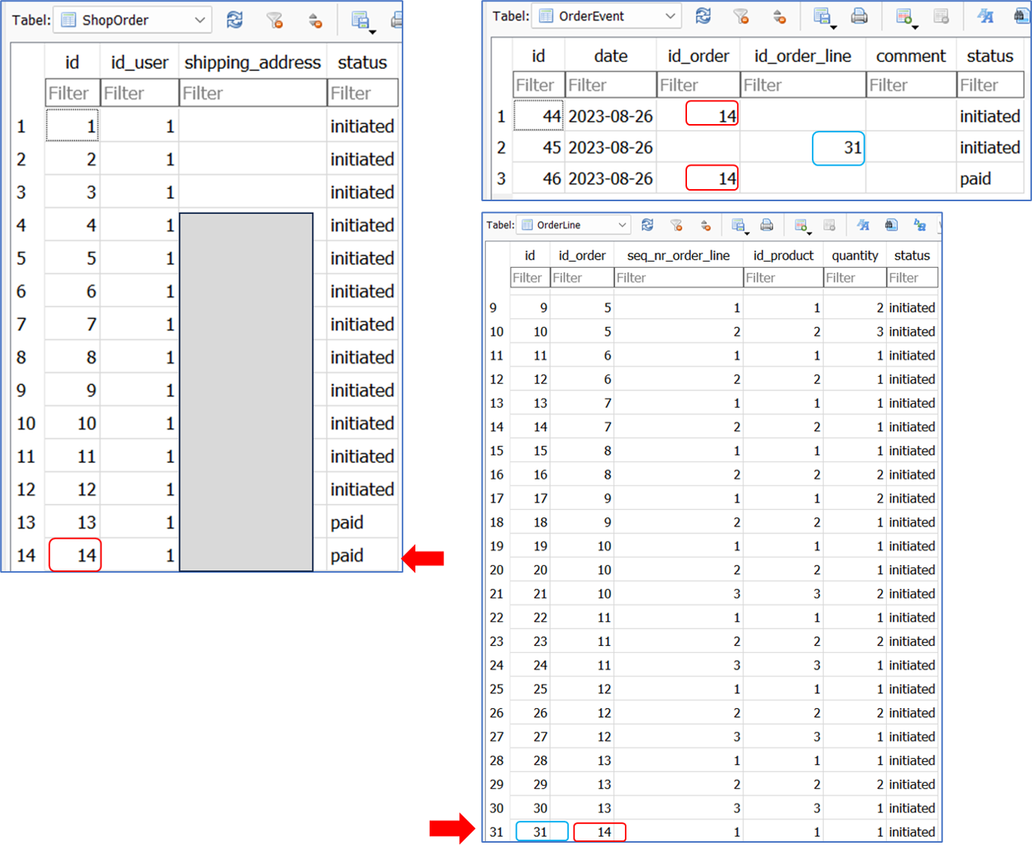Select 'initiated' status cell in ShopOrder row 1
The image size is (1032, 845).
362,126
